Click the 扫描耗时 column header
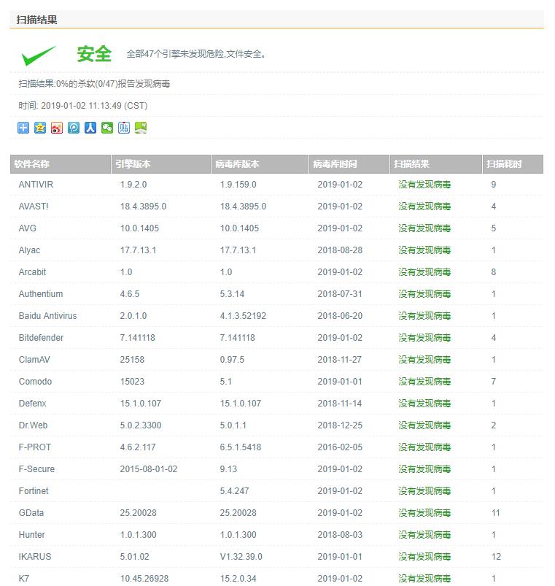555x586 pixels. tap(513, 164)
